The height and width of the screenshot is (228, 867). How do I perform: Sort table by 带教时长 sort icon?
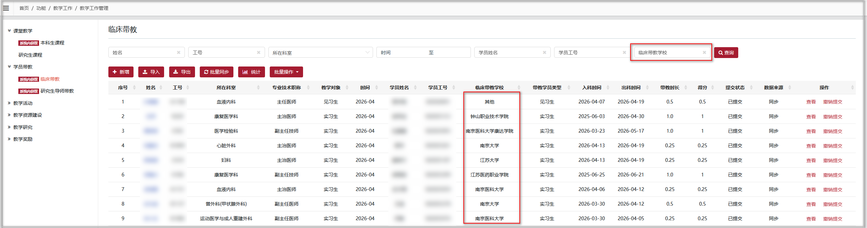pyautogui.click(x=686, y=88)
